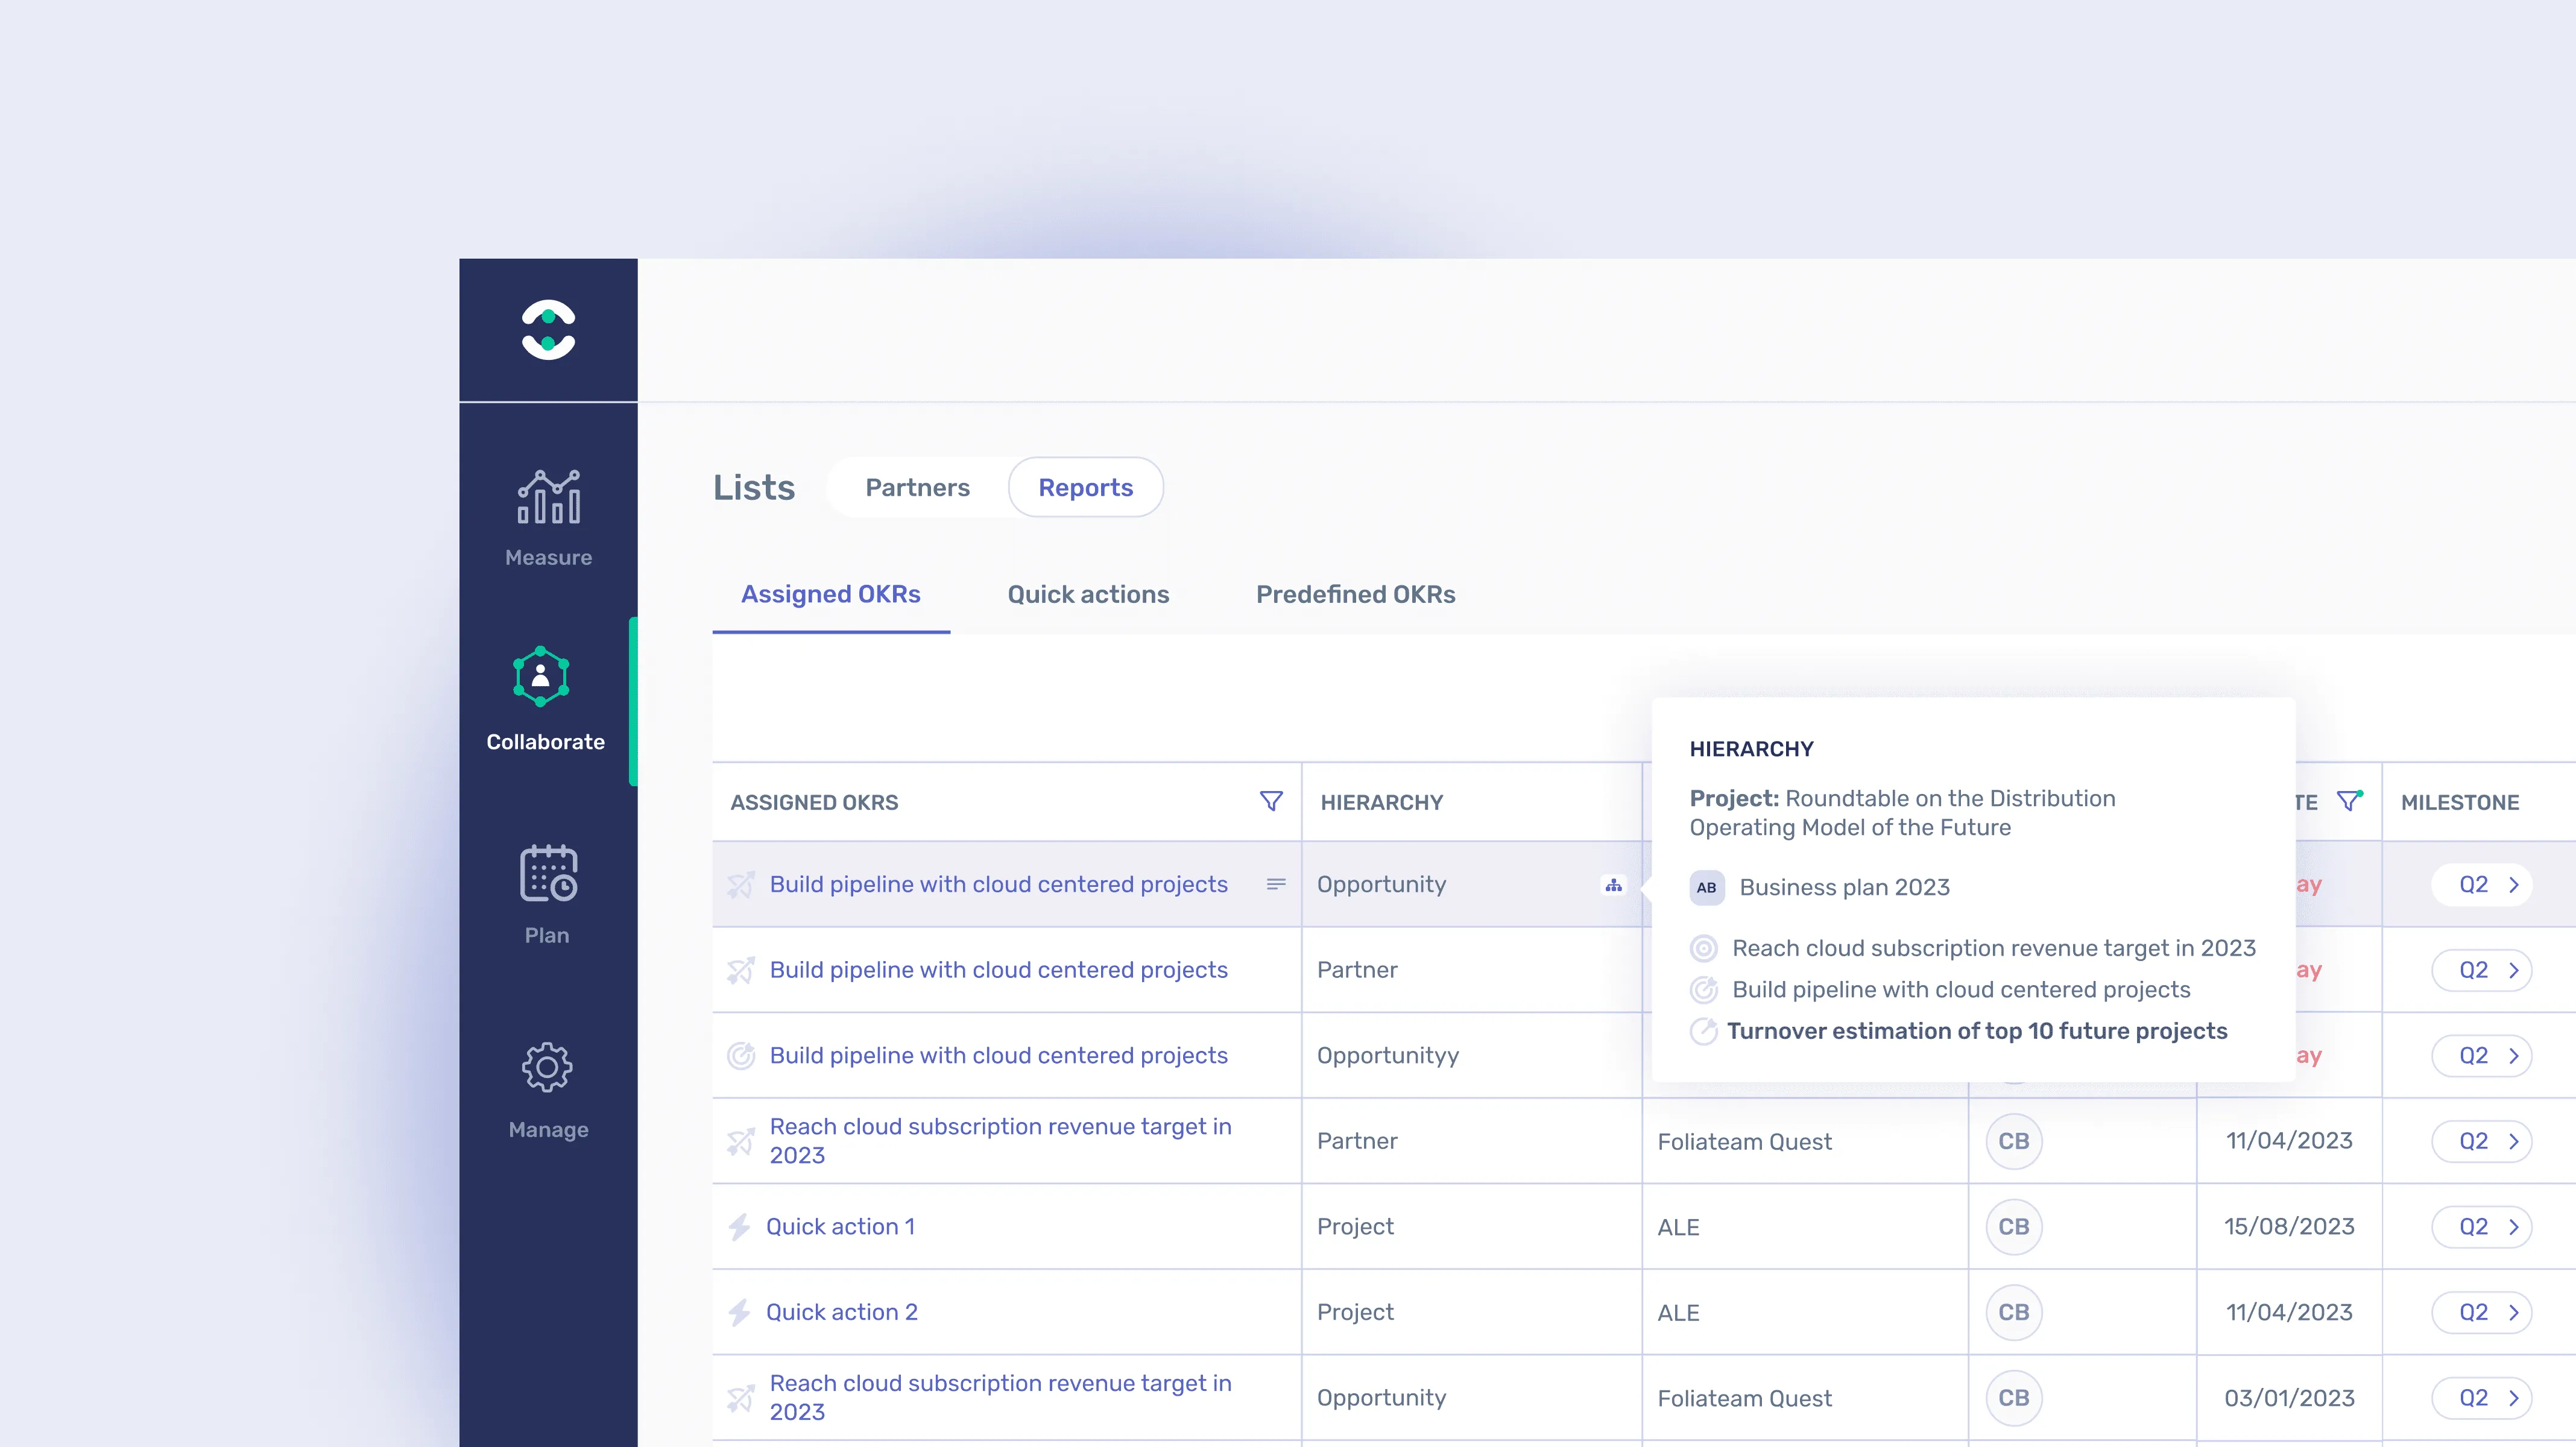Select the Assigned OKRs tab
This screenshot has width=2576, height=1447.
click(x=831, y=594)
